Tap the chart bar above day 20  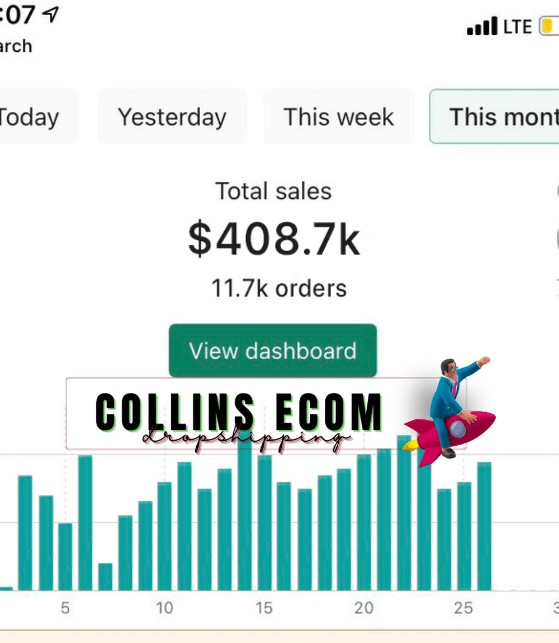(364, 523)
